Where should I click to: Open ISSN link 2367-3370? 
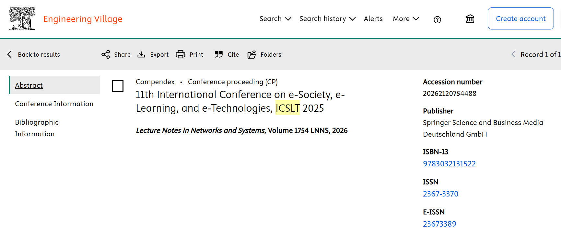click(440, 194)
